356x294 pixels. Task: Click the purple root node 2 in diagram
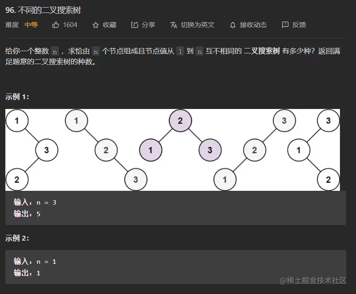(x=180, y=121)
